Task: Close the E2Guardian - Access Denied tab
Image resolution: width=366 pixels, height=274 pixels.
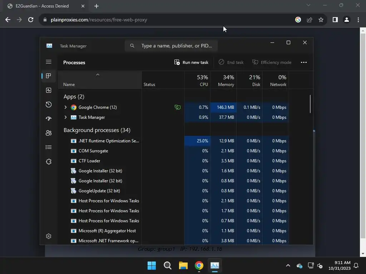Action: click(83, 6)
